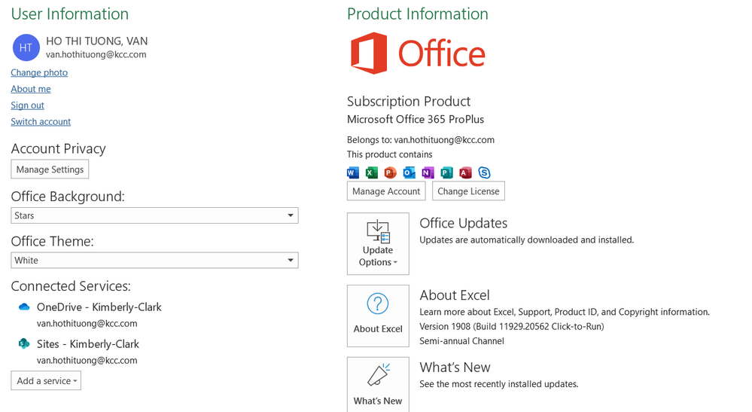Click the SharePoint Sites icon
752x412 pixels.
[24, 343]
